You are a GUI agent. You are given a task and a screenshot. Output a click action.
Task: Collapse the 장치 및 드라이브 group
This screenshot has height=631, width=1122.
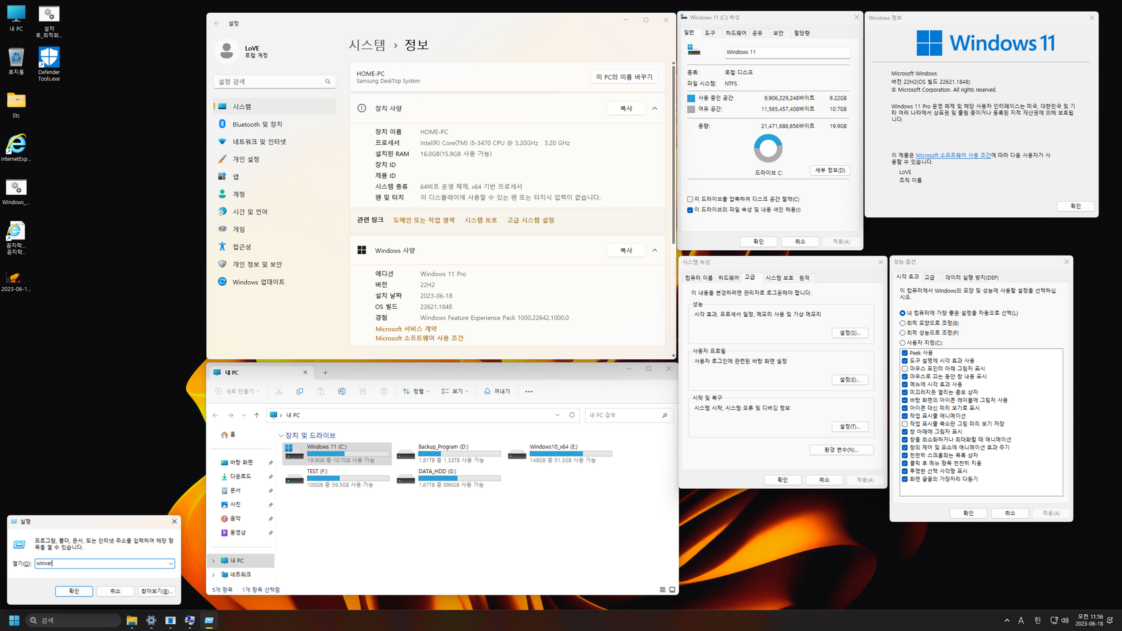281,435
